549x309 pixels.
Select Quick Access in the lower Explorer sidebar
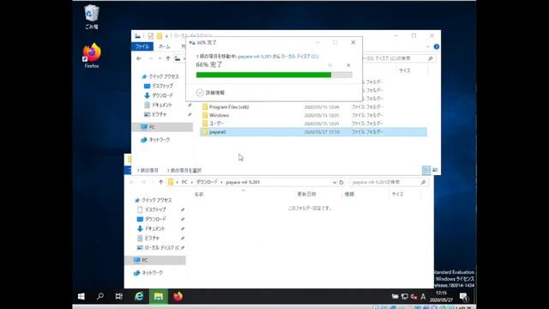(x=154, y=200)
